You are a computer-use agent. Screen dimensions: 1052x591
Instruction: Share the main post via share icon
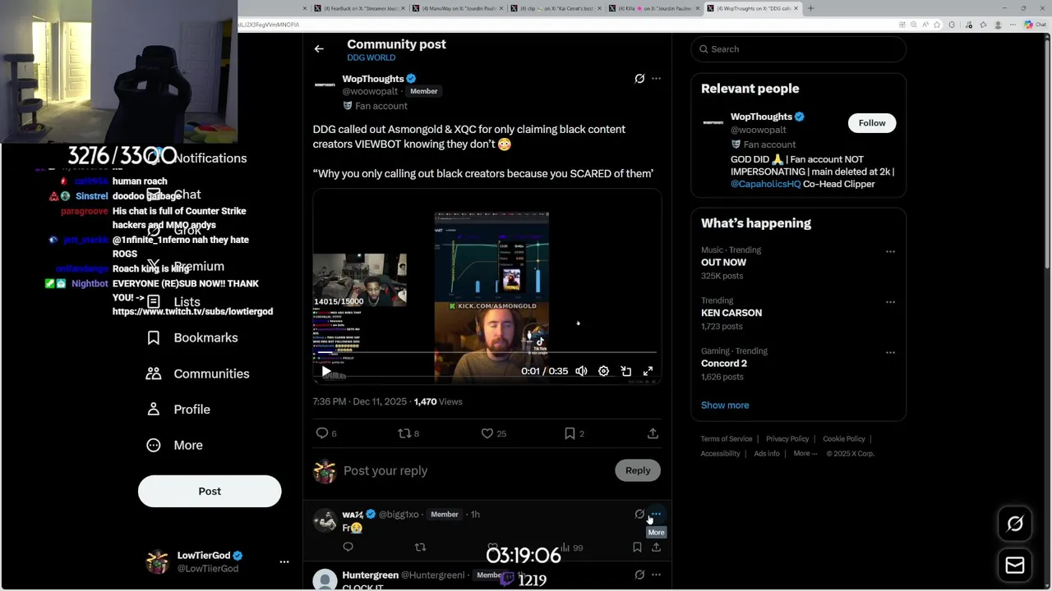653,433
